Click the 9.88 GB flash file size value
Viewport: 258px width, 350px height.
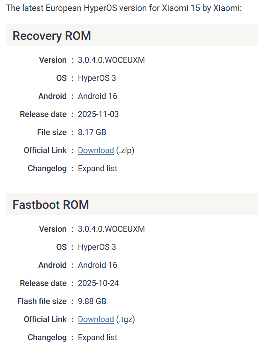(92, 301)
